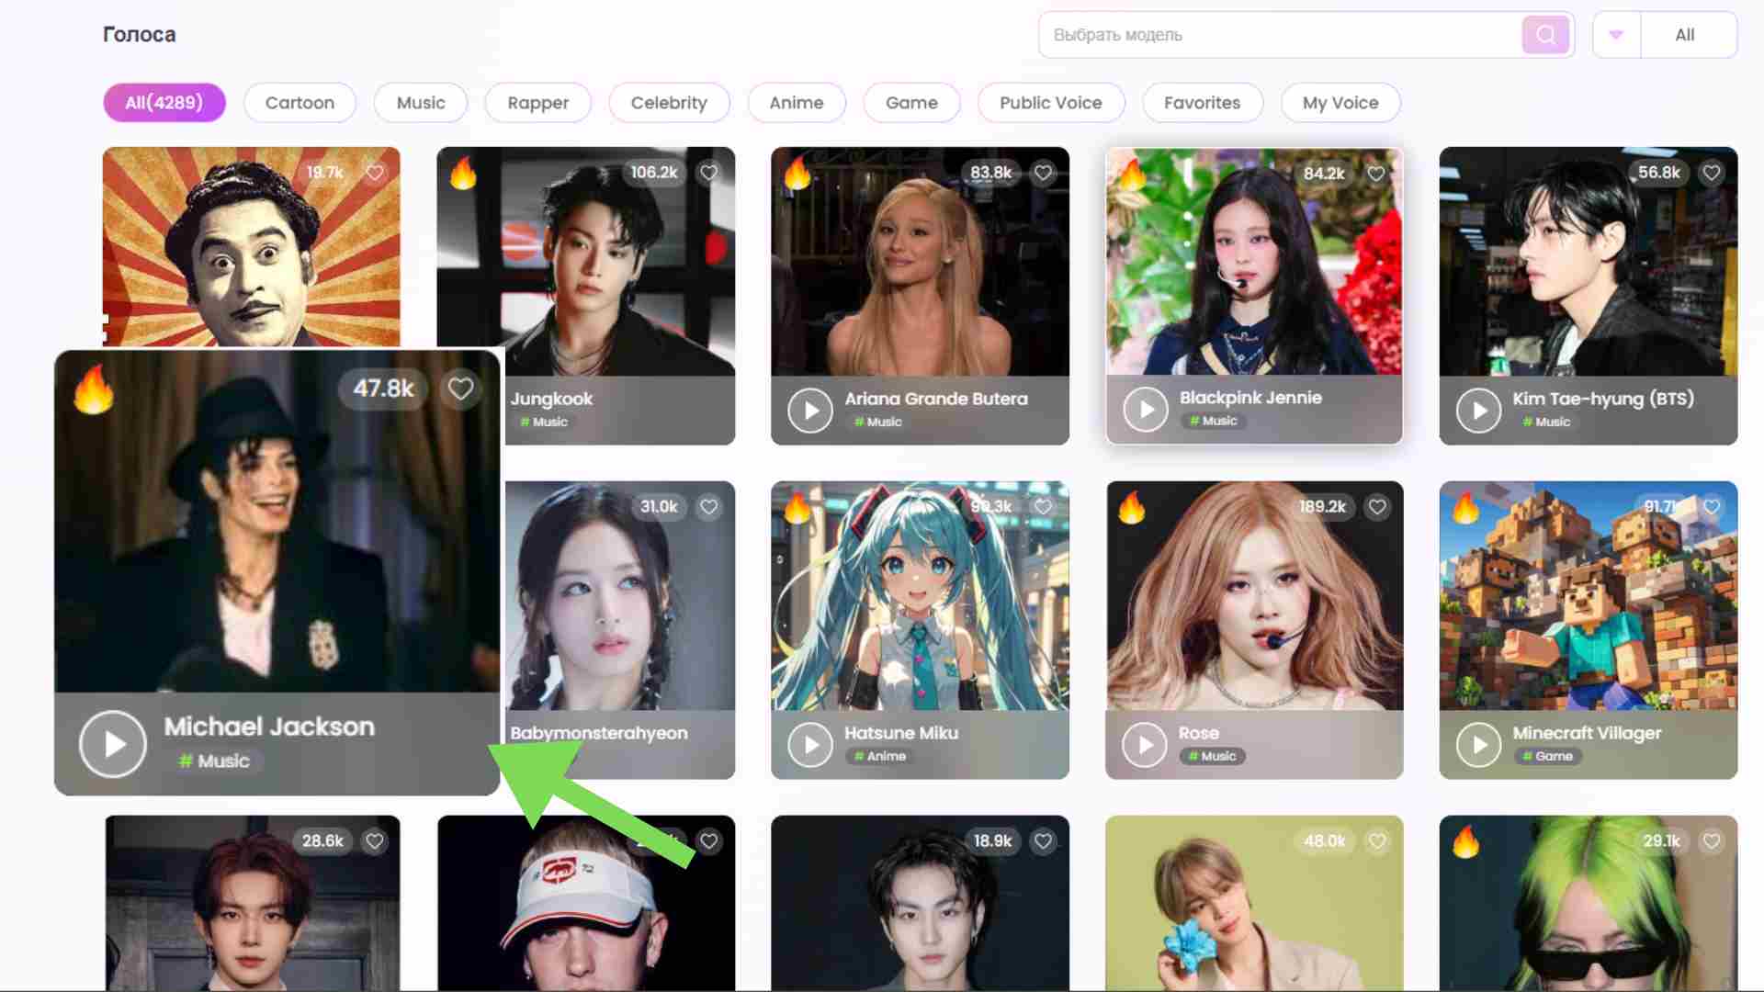Screen dimensions: 1764x992
Task: Click the Game tag under Minecraft Villager
Action: pyautogui.click(x=1548, y=757)
